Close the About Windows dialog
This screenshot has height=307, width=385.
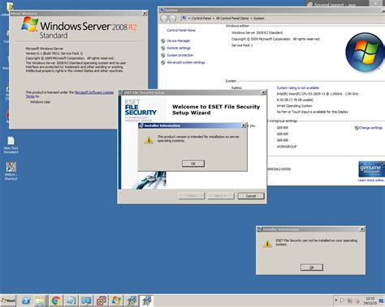tap(145, 13)
